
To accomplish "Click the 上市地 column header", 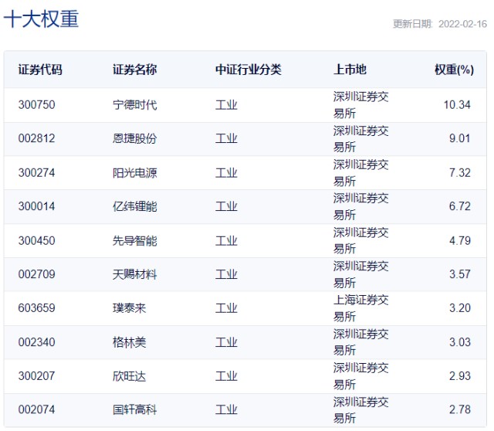I will (350, 70).
